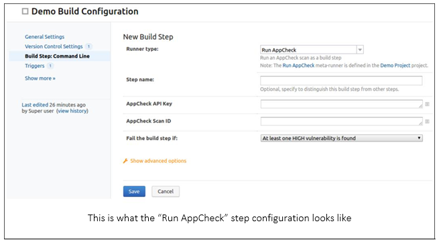Show advanced options
439x242 pixels.
click(158, 161)
